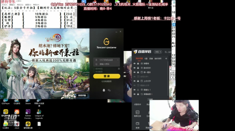Open the 编辑(E) menu in Notepad

click(x=12, y=5)
